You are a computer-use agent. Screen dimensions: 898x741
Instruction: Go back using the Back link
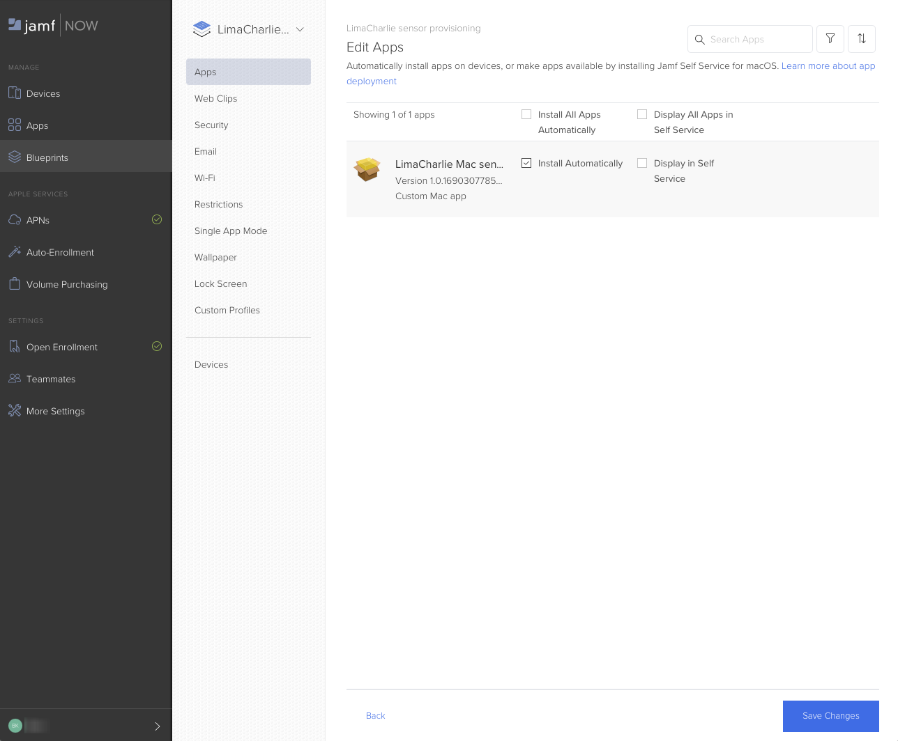[x=375, y=716]
